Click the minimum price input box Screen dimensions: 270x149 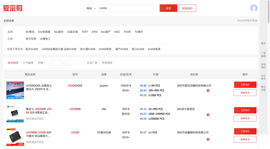(x=56, y=63)
